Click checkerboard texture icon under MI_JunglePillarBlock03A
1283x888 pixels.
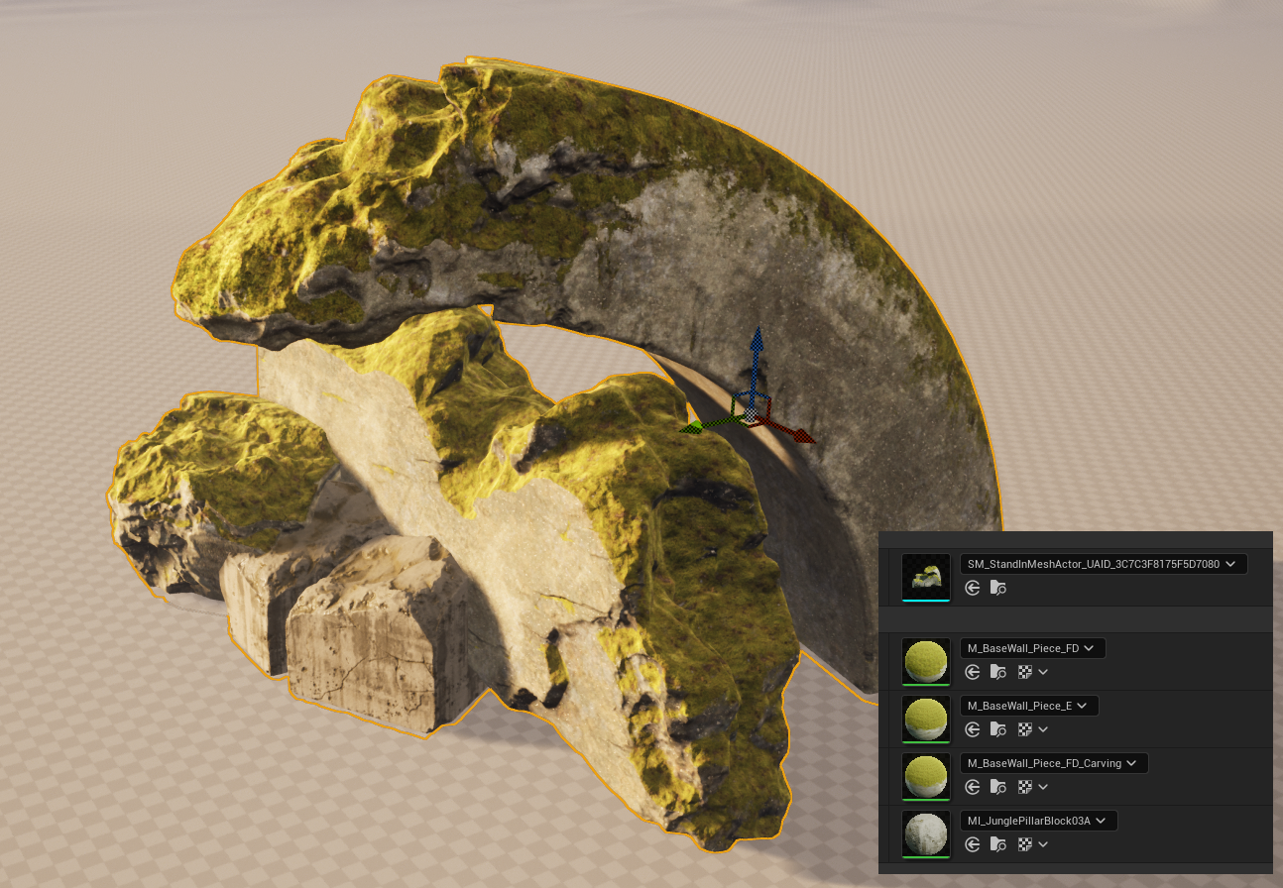pos(1025,844)
